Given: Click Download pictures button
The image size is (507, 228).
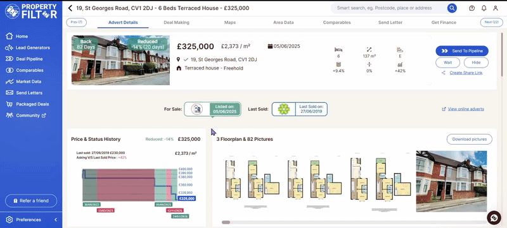Looking at the screenshot, I should click(x=469, y=139).
